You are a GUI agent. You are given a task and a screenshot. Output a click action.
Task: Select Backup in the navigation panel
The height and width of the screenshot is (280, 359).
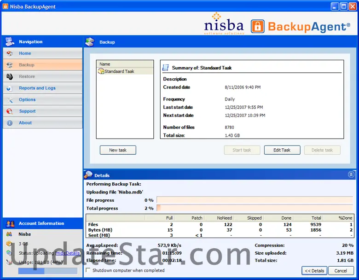[43, 65]
